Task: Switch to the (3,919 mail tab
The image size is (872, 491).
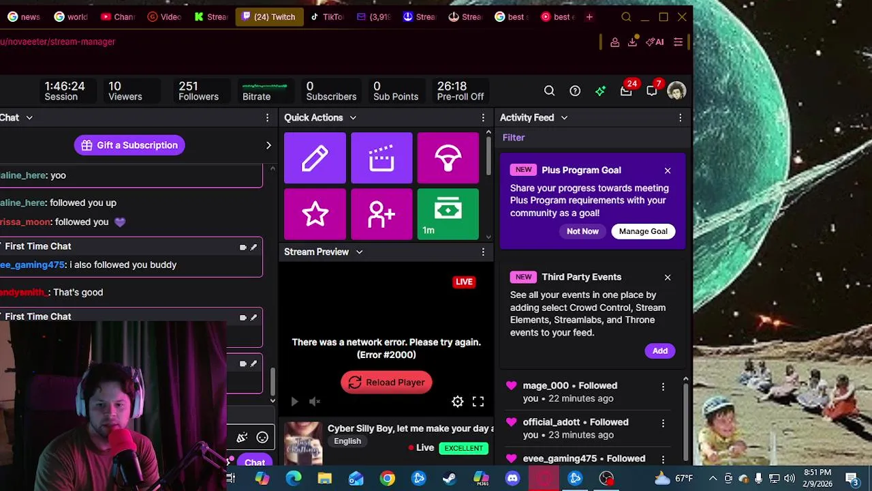Action: point(373,17)
